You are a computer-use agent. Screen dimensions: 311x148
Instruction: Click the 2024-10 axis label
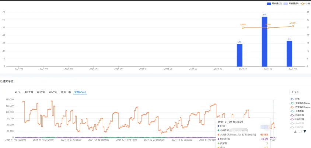tap(218, 69)
